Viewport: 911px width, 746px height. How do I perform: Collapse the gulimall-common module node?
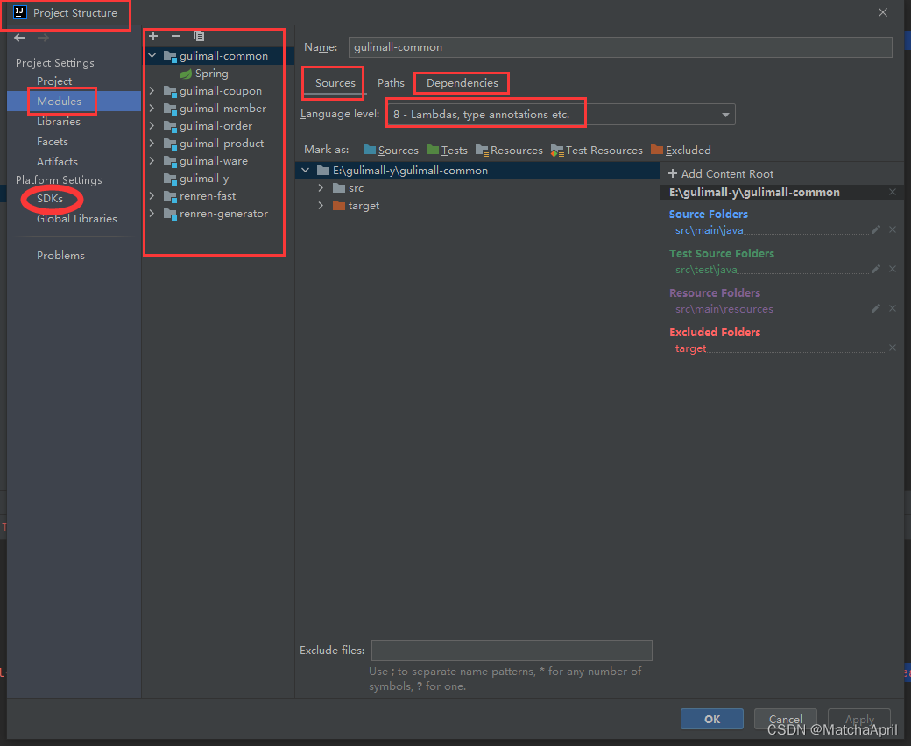(x=152, y=56)
